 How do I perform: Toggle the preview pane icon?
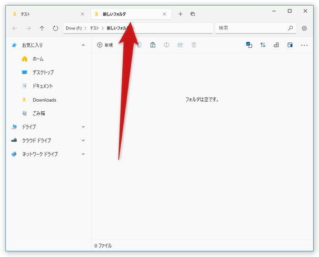(x=290, y=45)
